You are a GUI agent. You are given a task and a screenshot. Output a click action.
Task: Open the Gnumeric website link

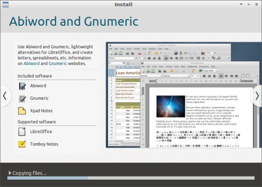pos(58,63)
